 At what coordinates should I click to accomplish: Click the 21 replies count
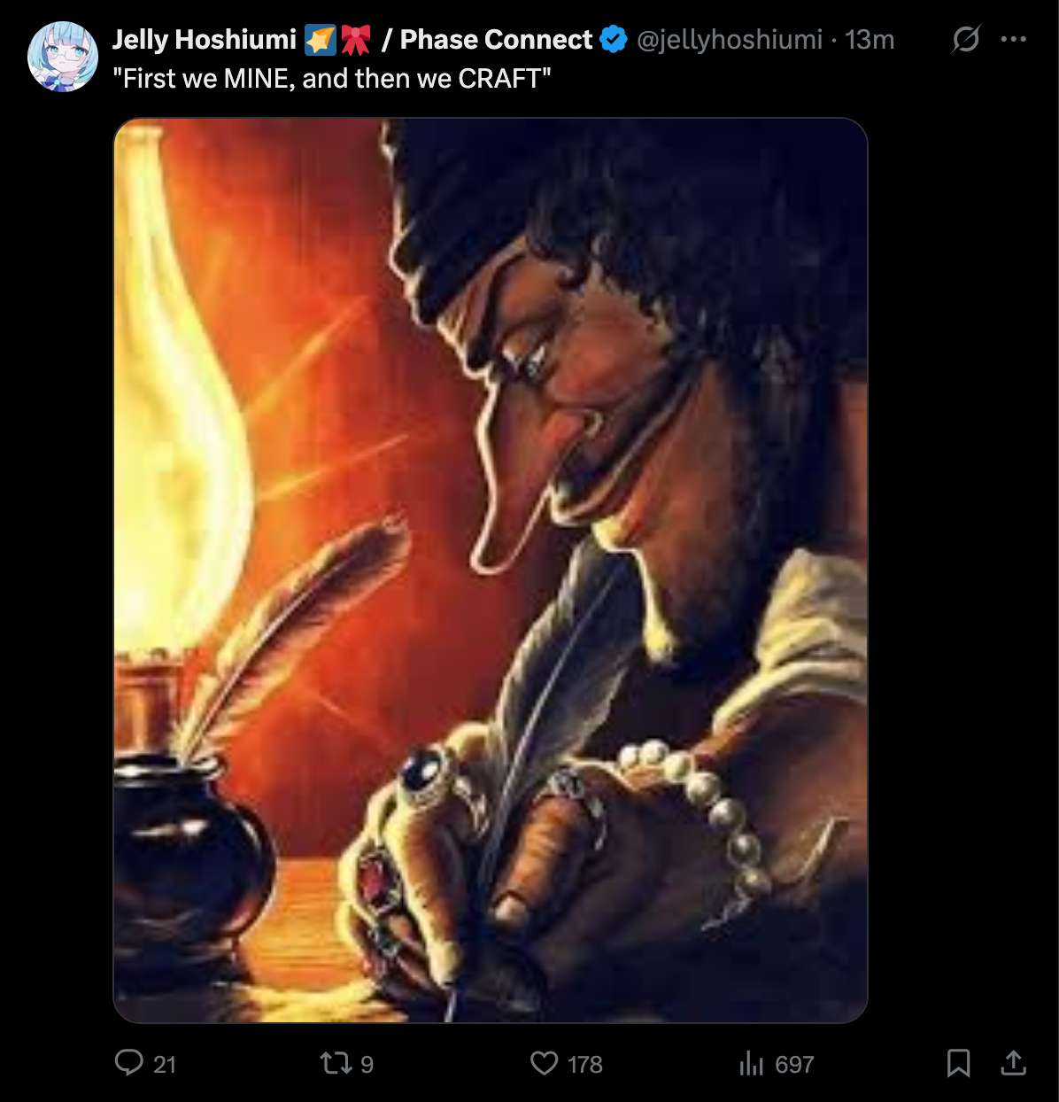pyautogui.click(x=165, y=1064)
